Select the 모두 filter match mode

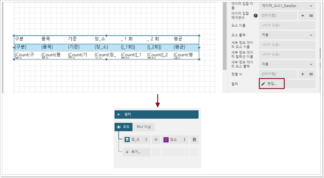(123, 127)
